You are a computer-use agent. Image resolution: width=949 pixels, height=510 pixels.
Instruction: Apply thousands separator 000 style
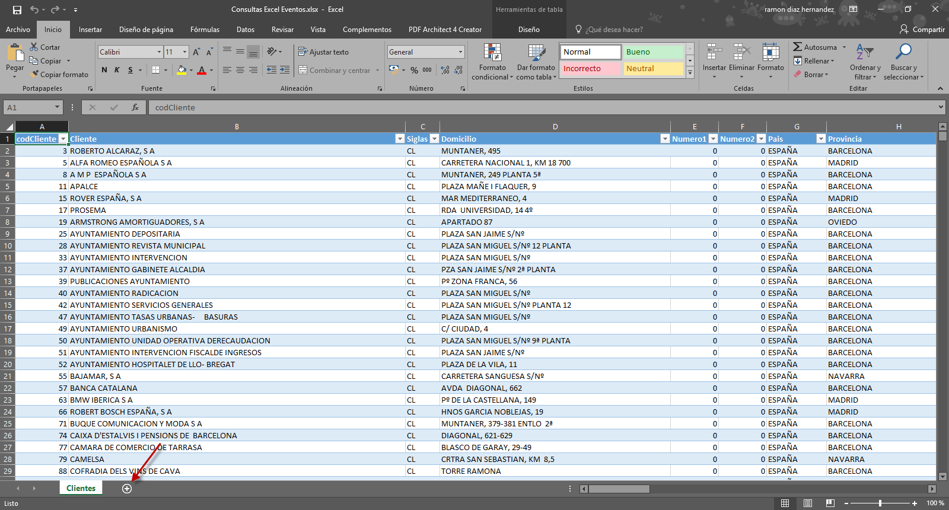427,70
